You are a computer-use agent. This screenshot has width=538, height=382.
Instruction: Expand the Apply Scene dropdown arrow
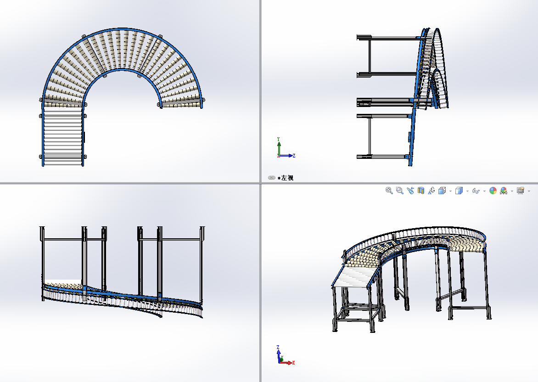point(512,191)
